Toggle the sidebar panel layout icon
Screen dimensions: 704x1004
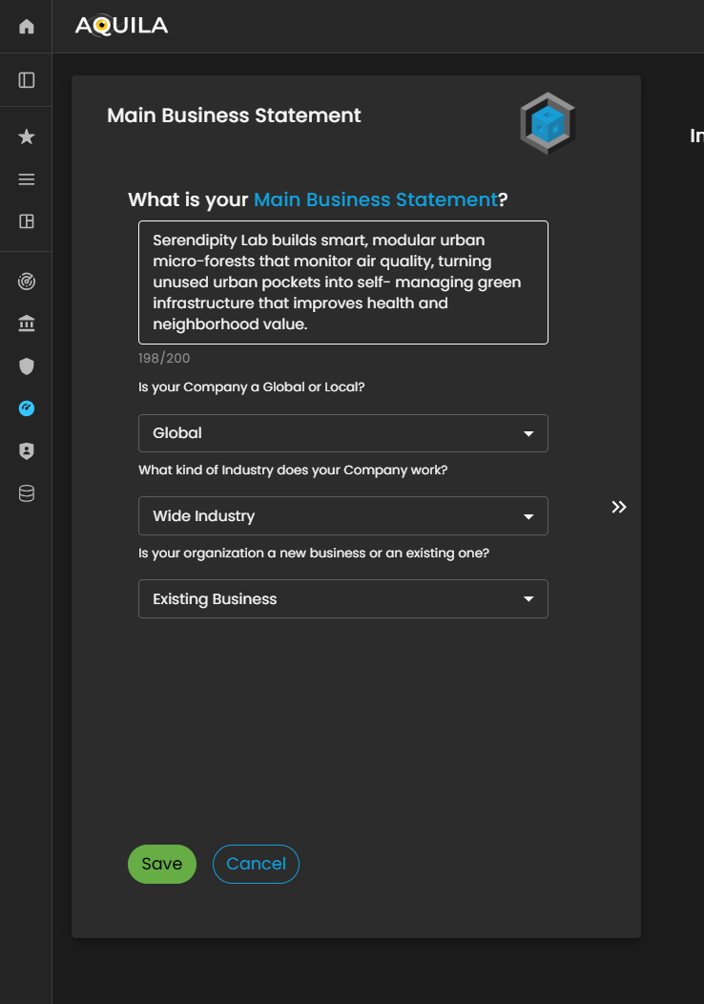[27, 80]
